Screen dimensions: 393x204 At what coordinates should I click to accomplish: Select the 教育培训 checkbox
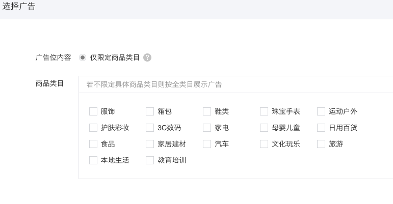(x=150, y=160)
